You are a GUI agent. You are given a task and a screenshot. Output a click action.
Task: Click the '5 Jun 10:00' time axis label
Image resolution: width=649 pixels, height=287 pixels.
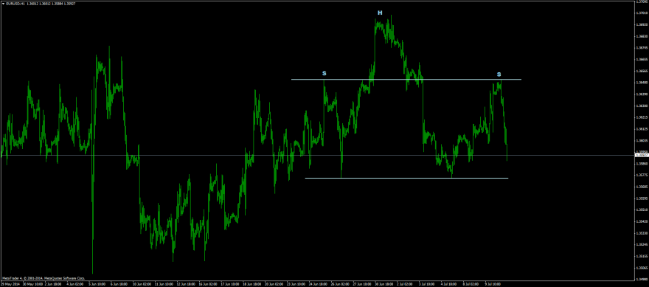(x=97, y=285)
